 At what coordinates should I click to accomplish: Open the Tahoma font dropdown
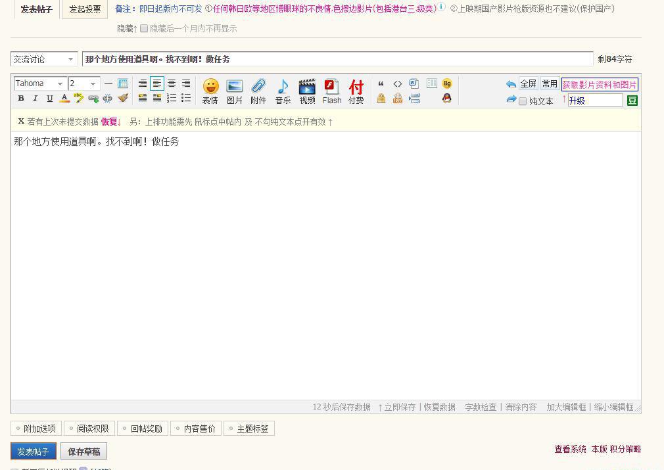coord(40,83)
